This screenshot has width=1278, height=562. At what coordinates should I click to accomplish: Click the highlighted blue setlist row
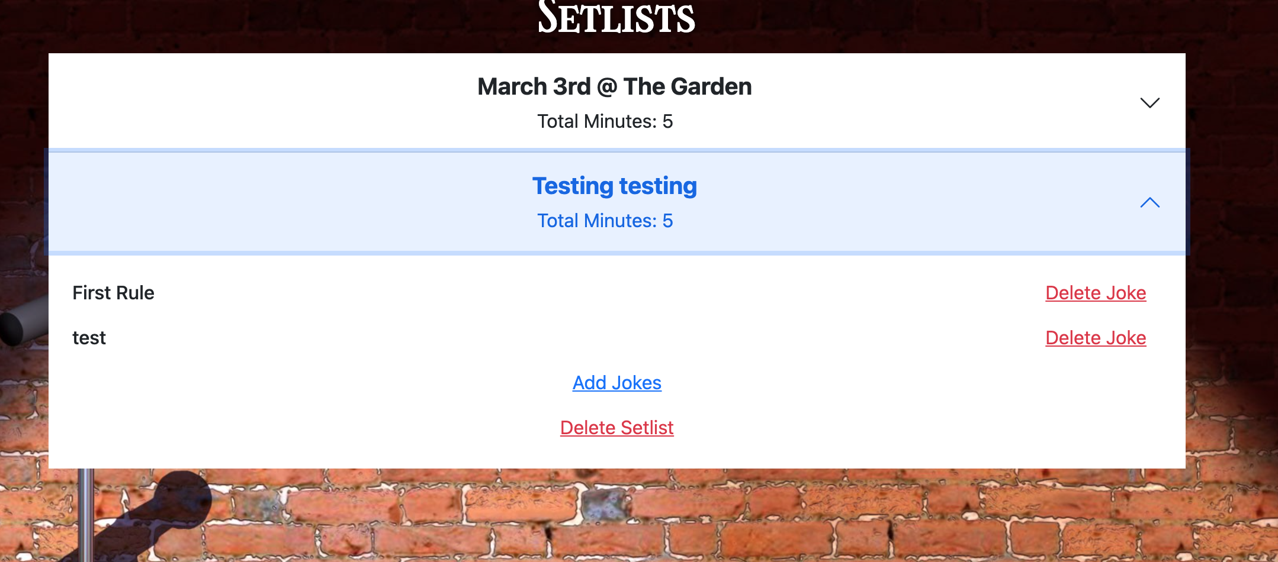(615, 203)
